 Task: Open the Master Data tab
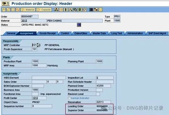[x=99, y=33]
